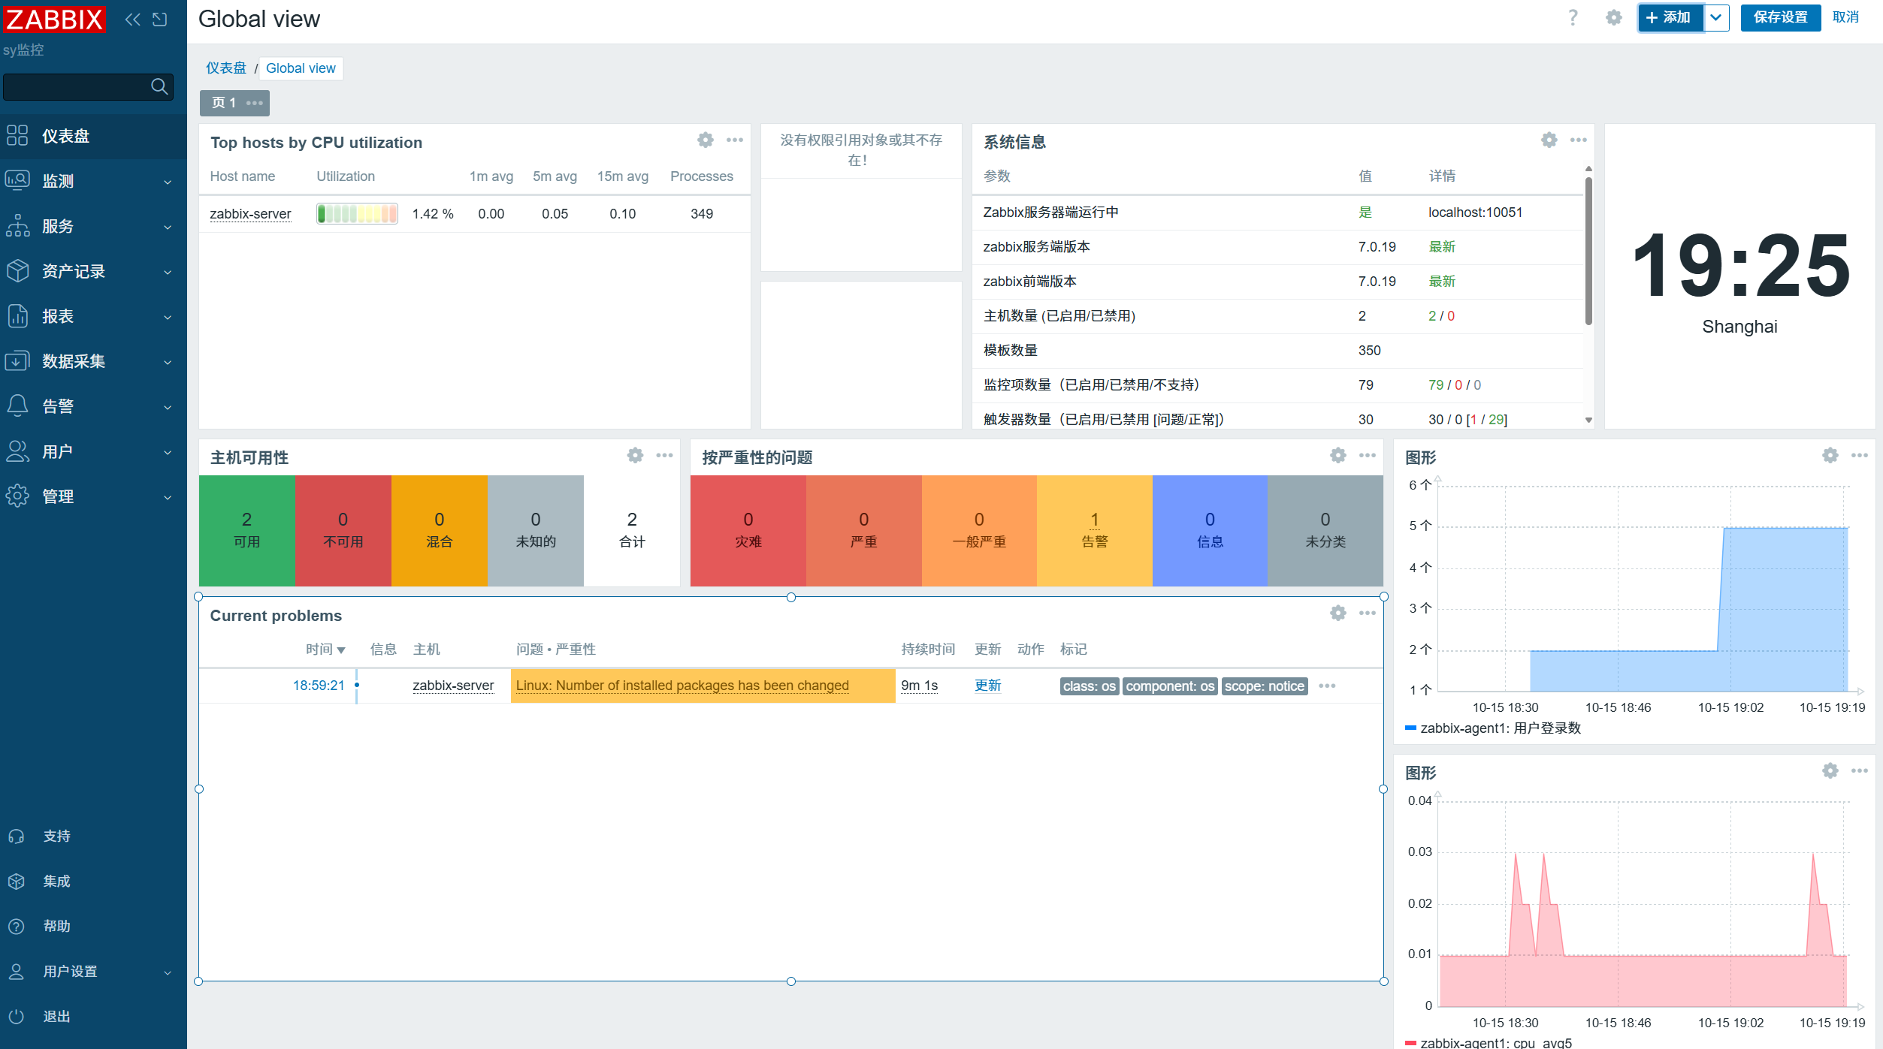This screenshot has width=1883, height=1049.
Task: Open 系统信息 widget three-dot menu
Action: (x=1578, y=140)
